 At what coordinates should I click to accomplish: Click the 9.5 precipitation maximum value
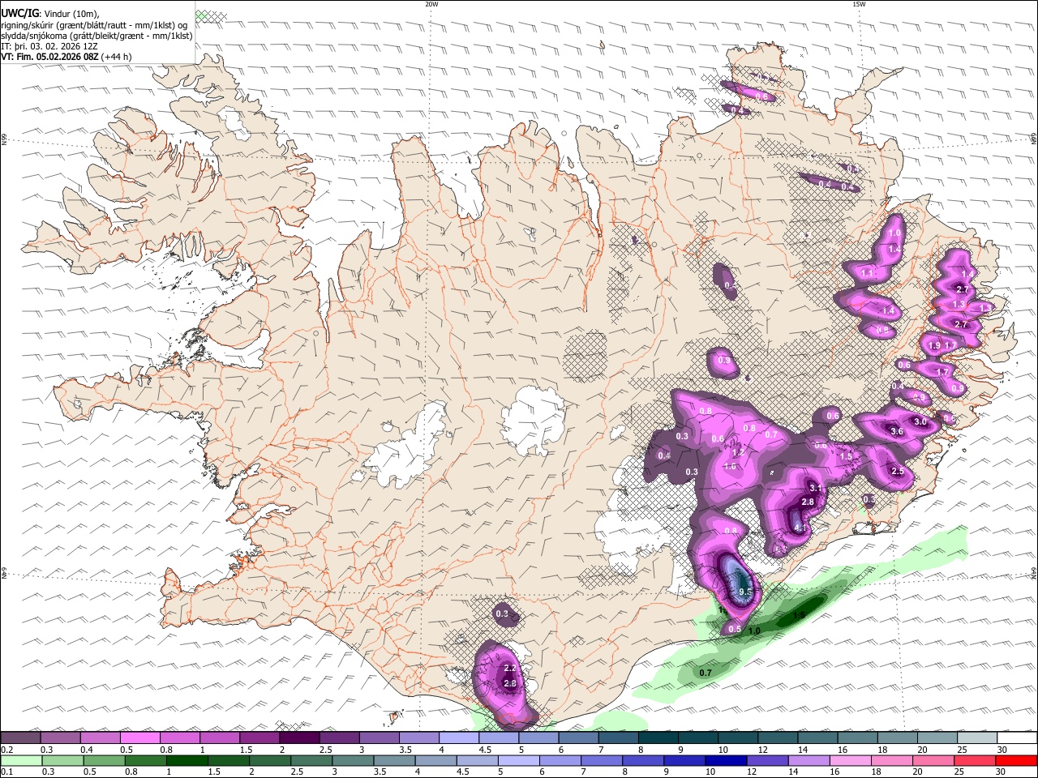746,592
